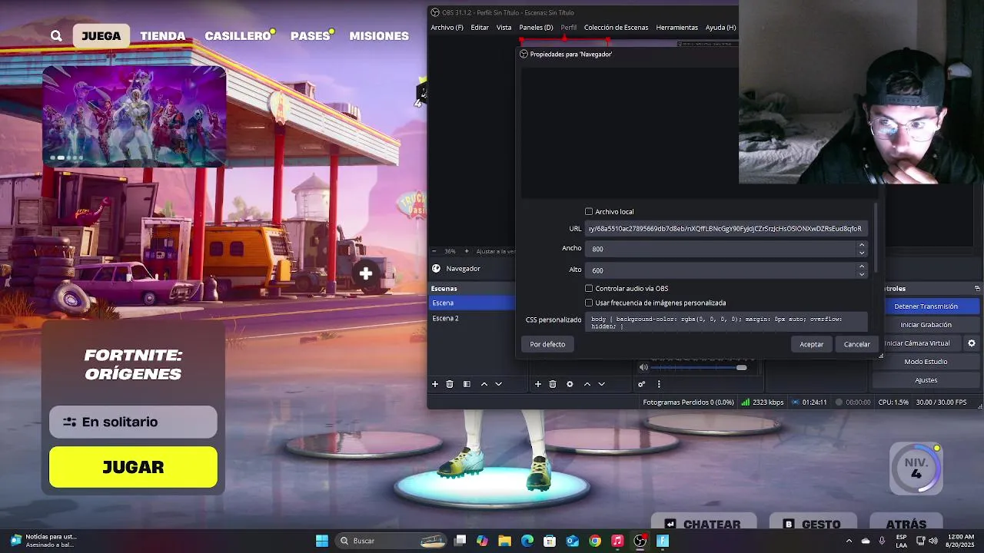The height and width of the screenshot is (553, 984).
Task: Move source down in the list
Action: pyautogui.click(x=601, y=384)
